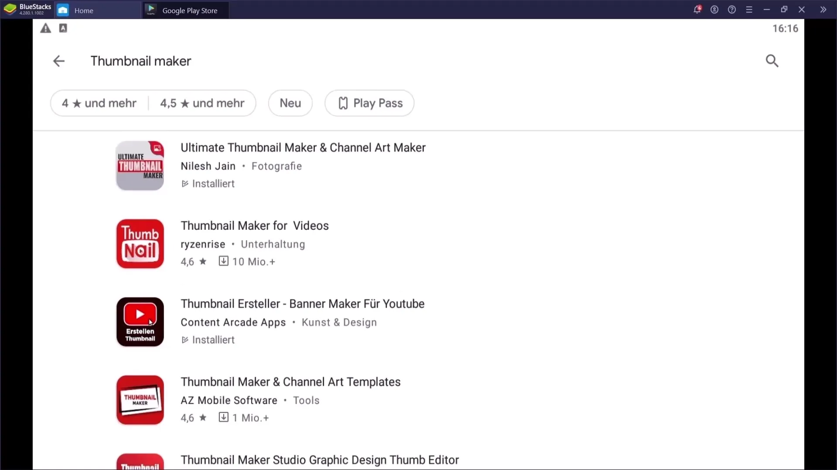Click the Thumbnail maker search field
Image resolution: width=837 pixels, height=470 pixels.
pyautogui.click(x=141, y=61)
